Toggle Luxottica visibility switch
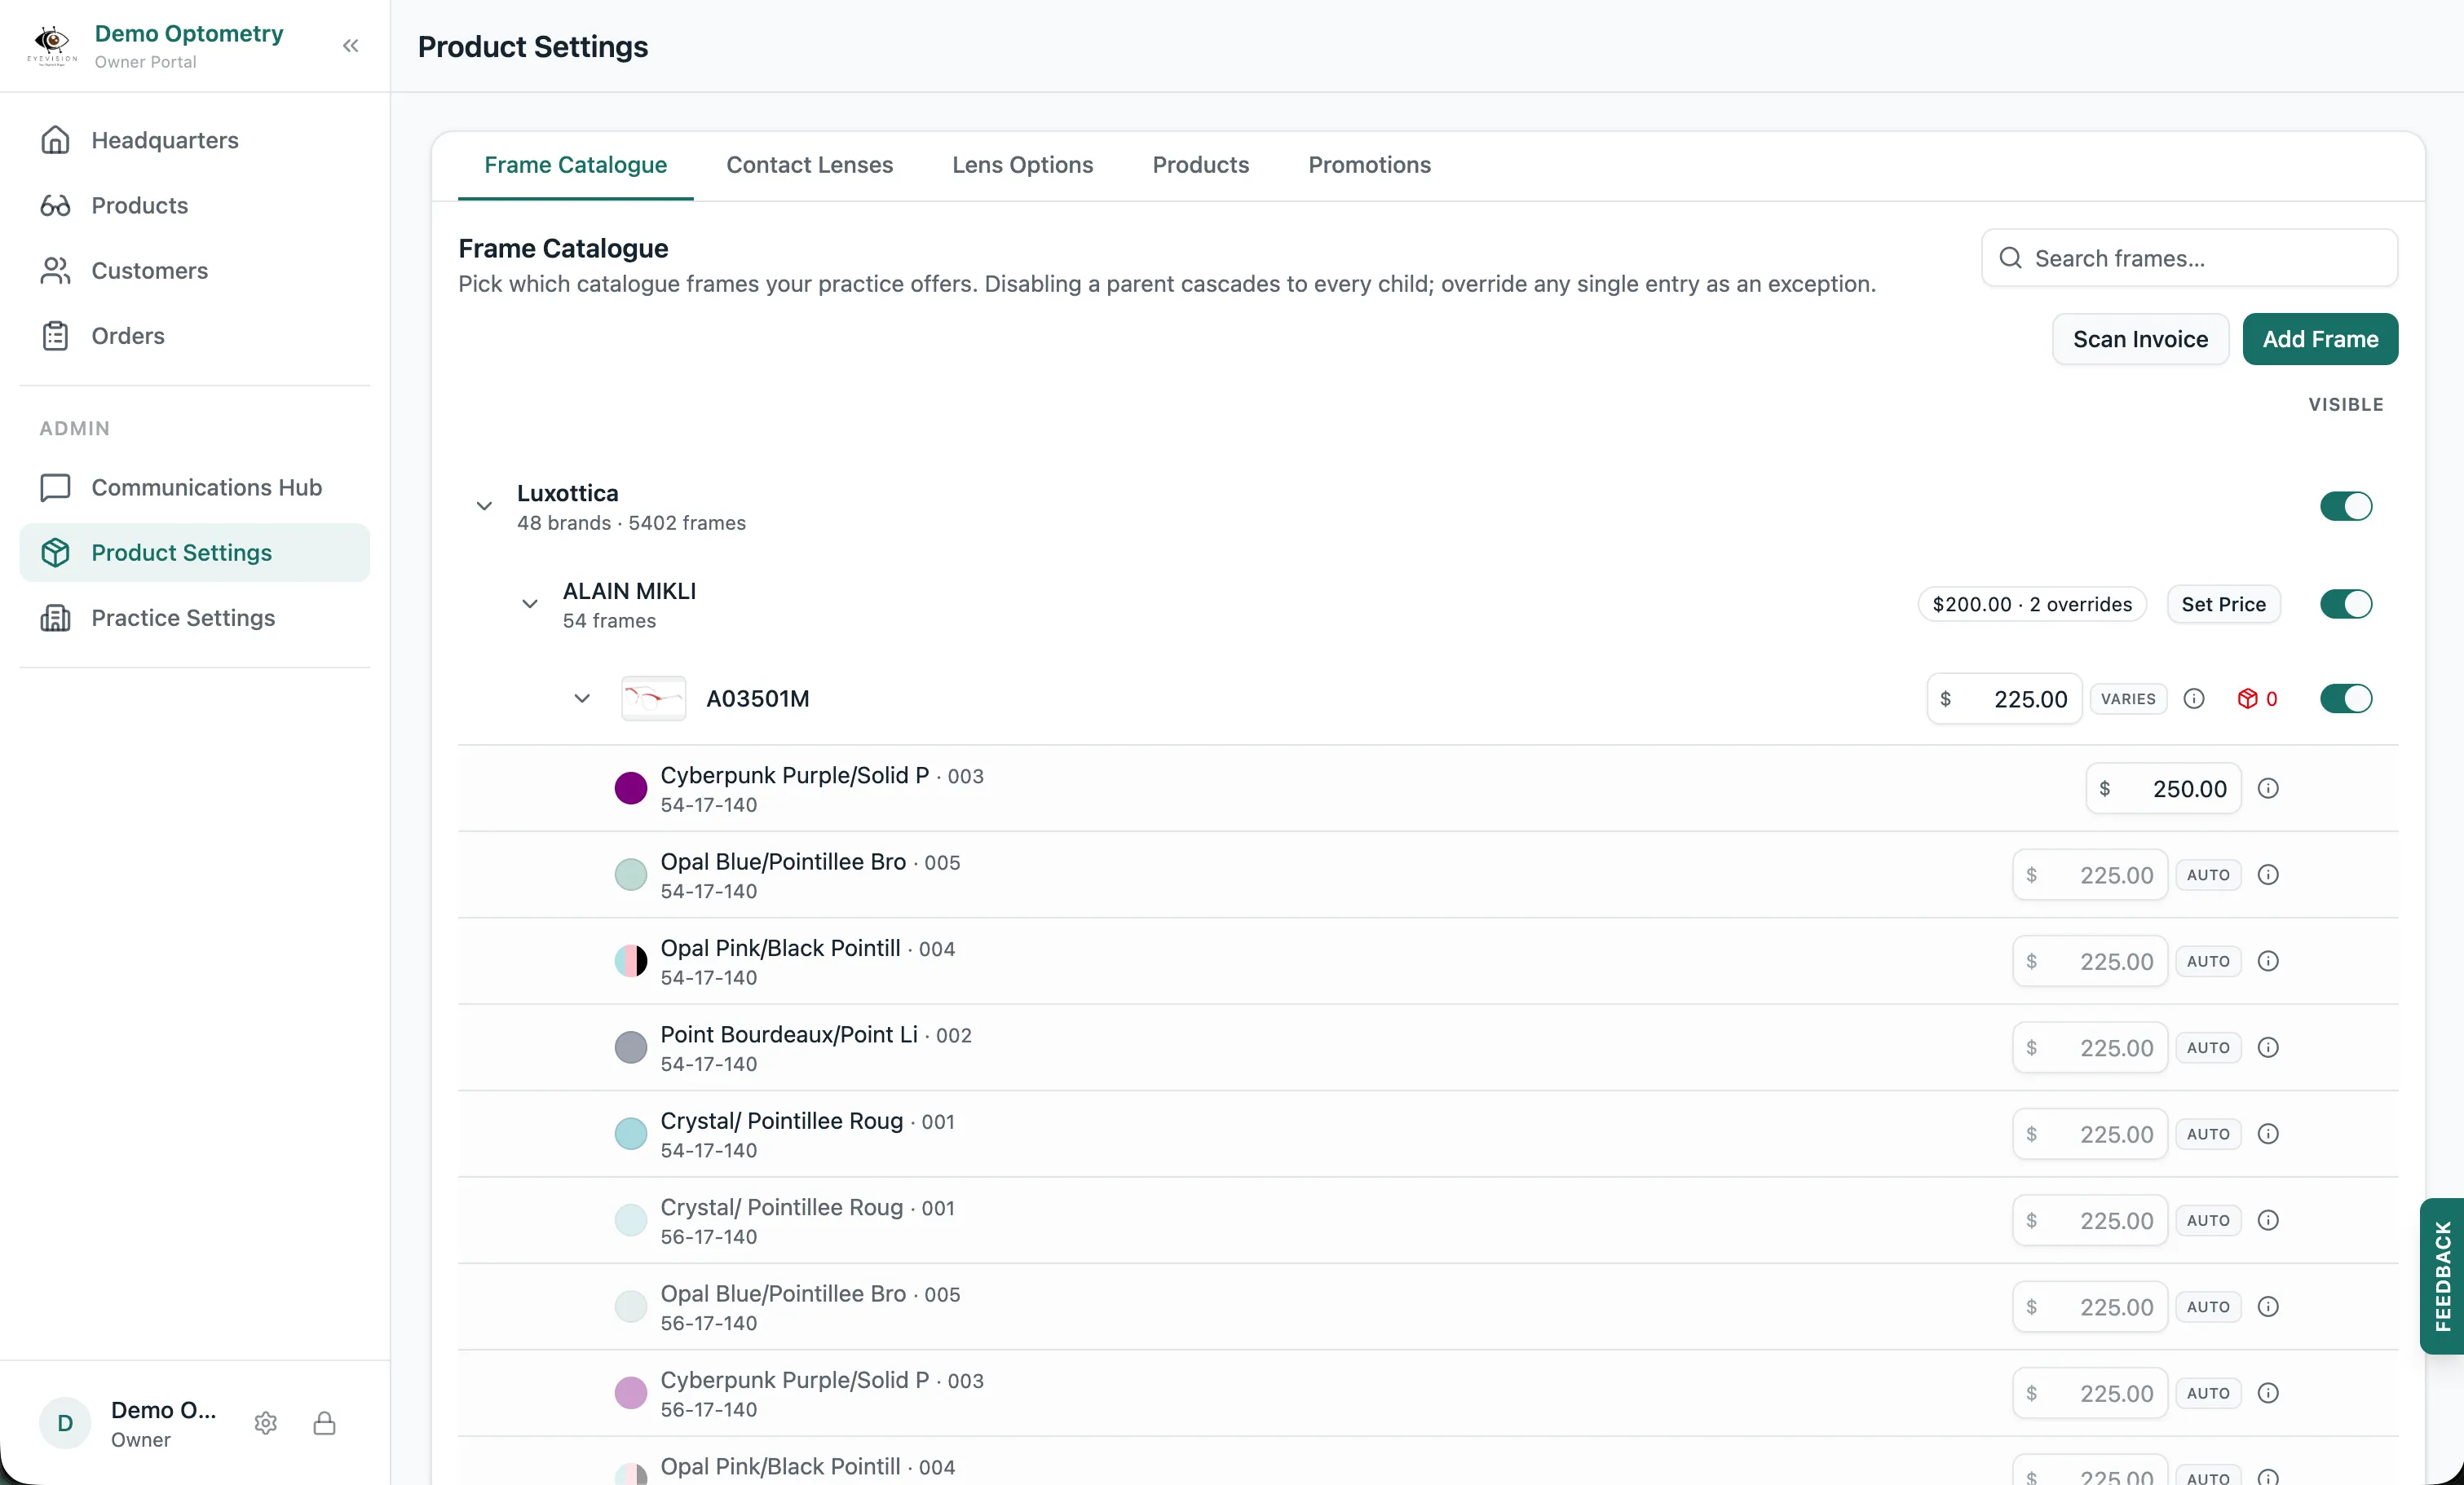The image size is (2464, 1485). [x=2346, y=507]
